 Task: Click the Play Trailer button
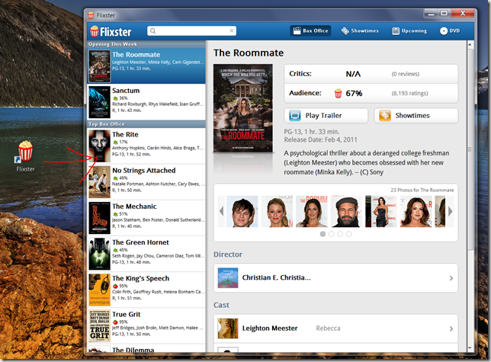tap(326, 115)
